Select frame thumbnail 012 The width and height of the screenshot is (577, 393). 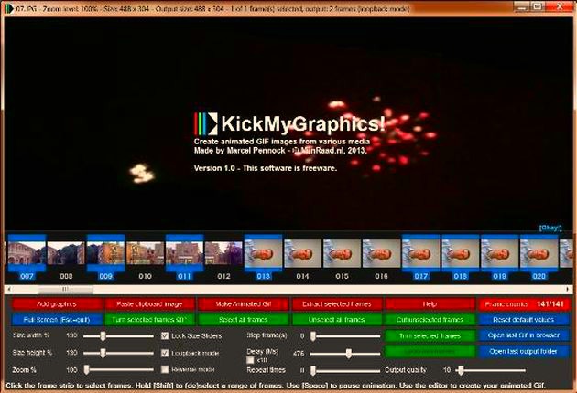tap(223, 253)
